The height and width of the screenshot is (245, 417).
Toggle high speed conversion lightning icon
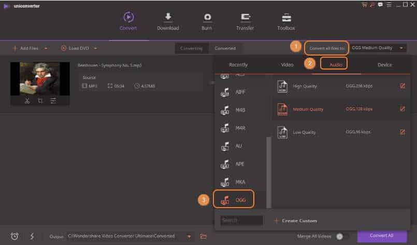[x=32, y=236]
